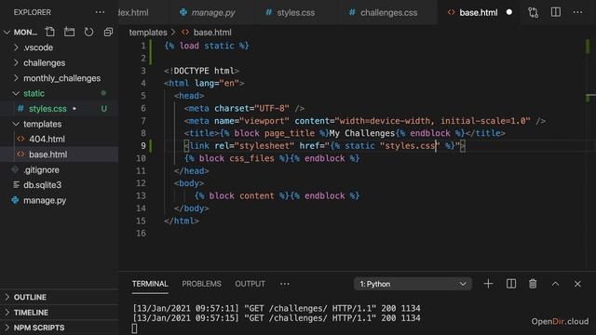The height and width of the screenshot is (335, 596).
Task: Open the PROBLEMS panel tab
Action: 201,284
